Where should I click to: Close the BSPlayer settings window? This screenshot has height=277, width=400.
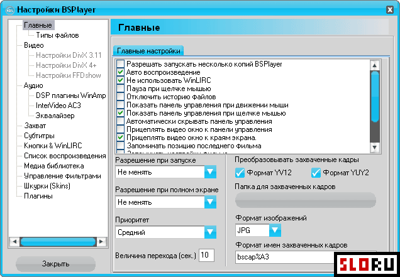(x=390, y=9)
